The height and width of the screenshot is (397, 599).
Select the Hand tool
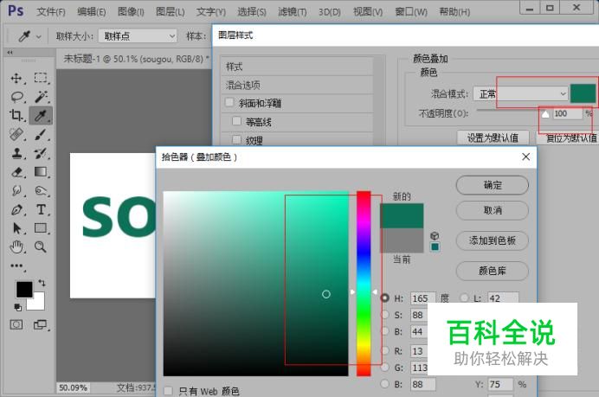pos(16,247)
